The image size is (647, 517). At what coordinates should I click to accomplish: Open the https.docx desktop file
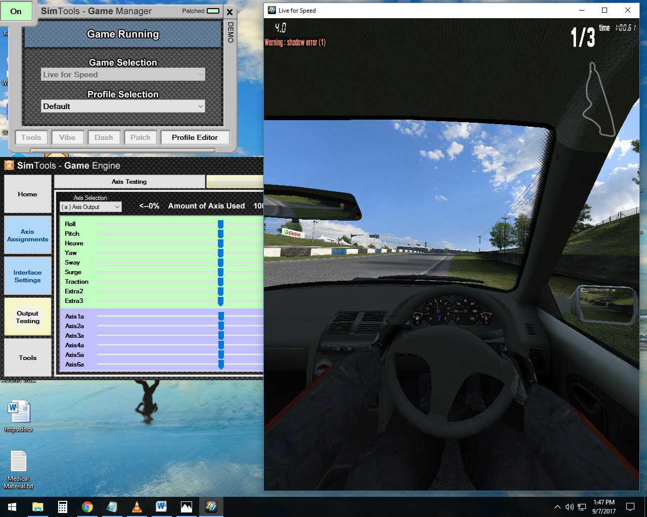19,417
